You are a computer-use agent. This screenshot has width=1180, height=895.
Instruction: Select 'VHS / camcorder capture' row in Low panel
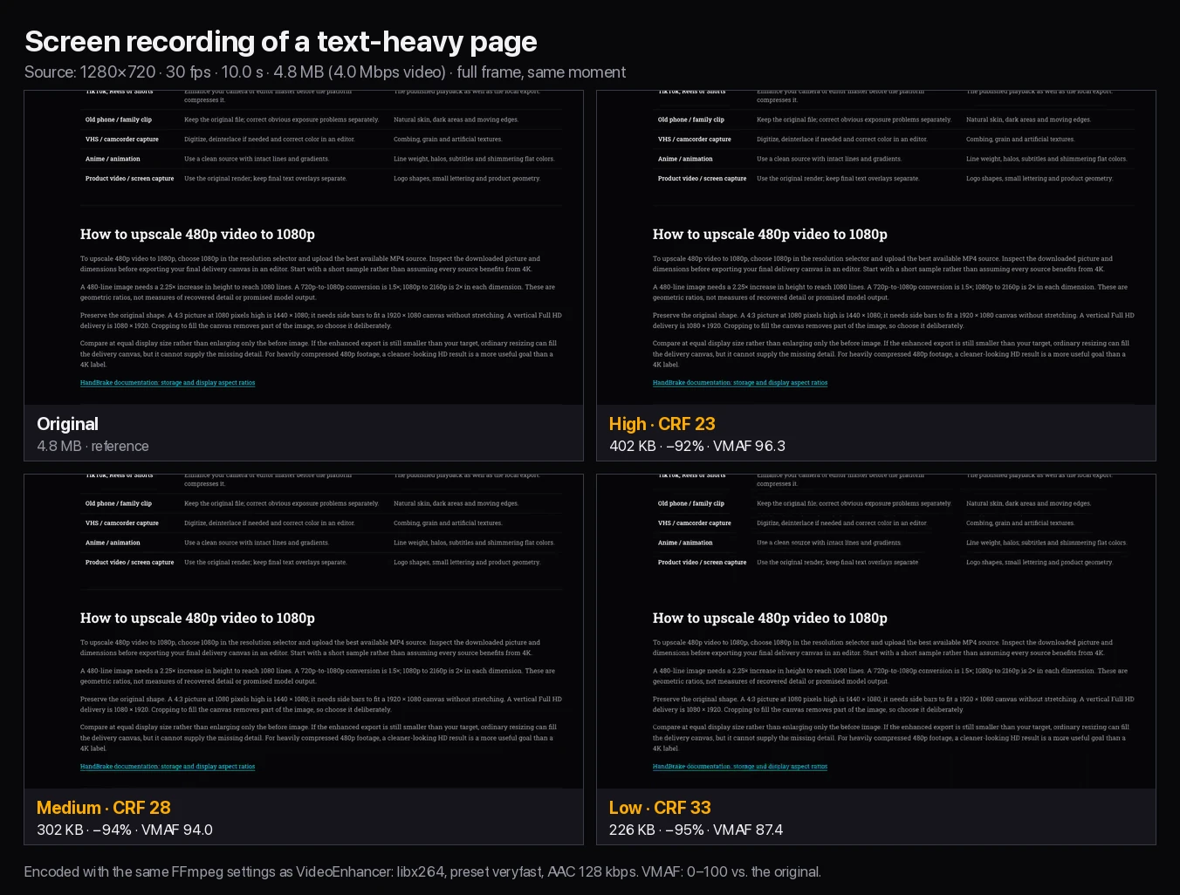894,523
